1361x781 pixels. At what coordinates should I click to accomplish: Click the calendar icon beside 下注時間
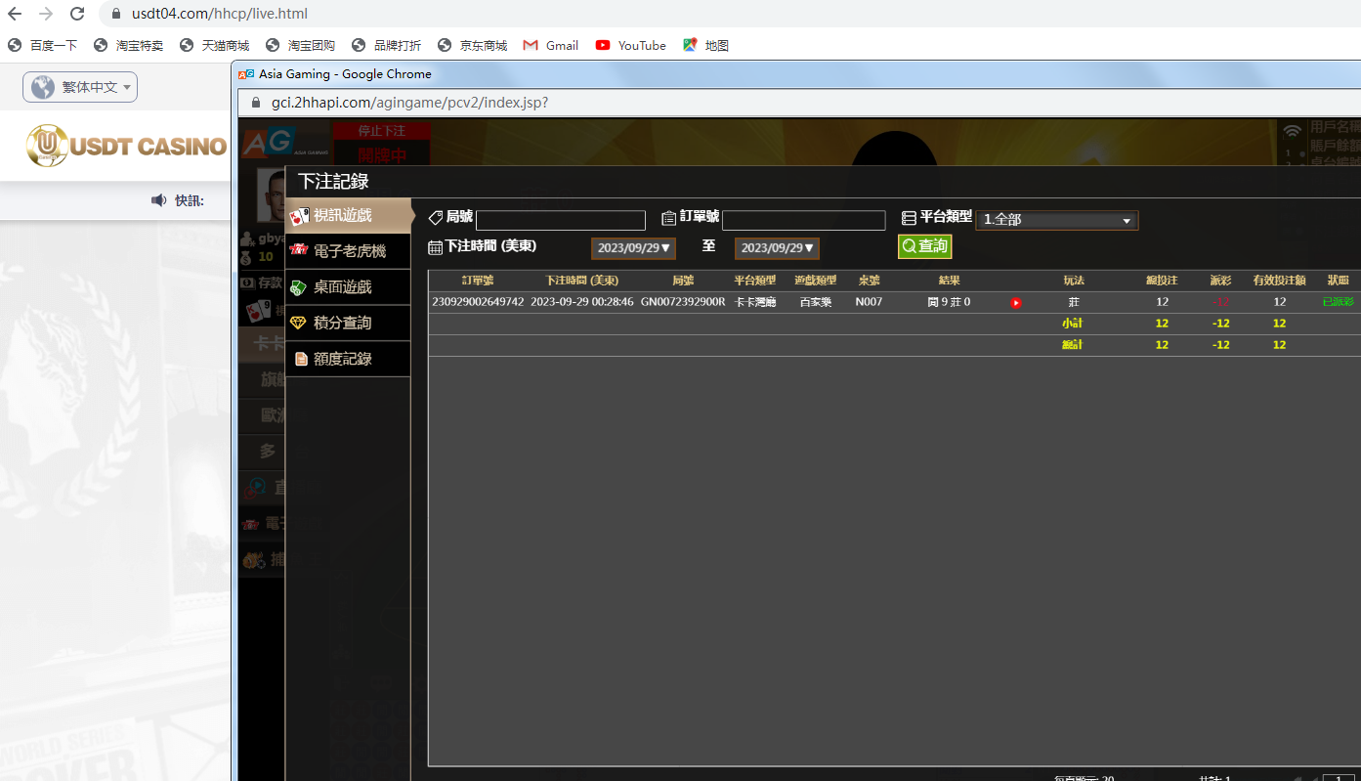point(436,247)
